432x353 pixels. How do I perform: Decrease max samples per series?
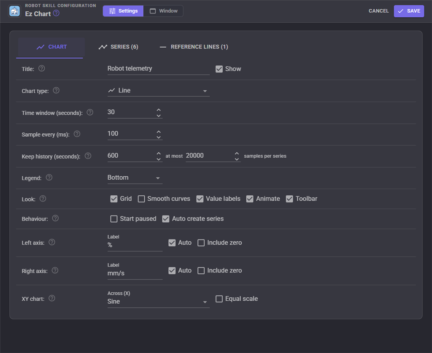coord(237,159)
